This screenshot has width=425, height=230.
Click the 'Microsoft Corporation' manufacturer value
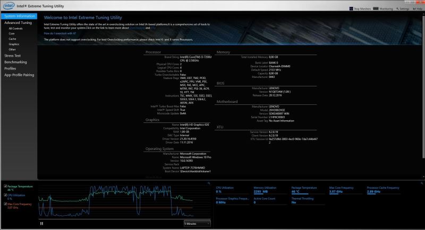tap(193, 154)
